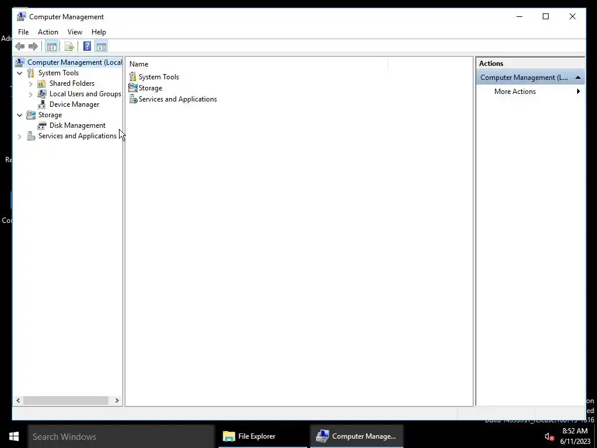The width and height of the screenshot is (597, 448).
Task: Collapse the Computer Management actions section arrow
Action: pos(578,78)
